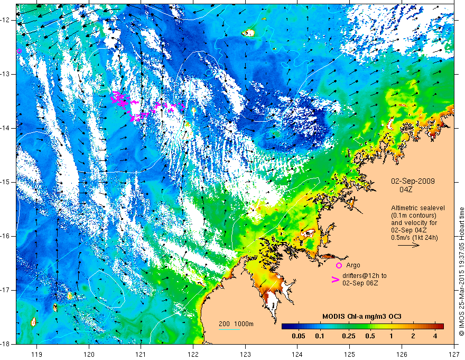Click the '200 1000m' bathymetry label
The image size is (465, 360).
tap(236, 324)
